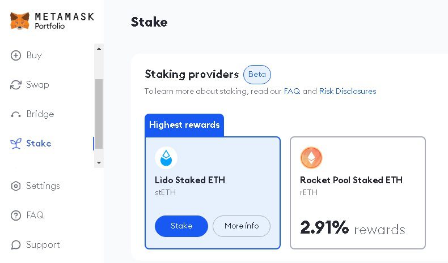448x263 pixels.
Task: Click the Swap arrows icon
Action: click(x=16, y=85)
